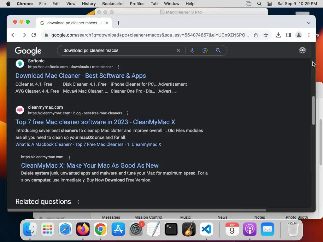Open Terminal from the Dock
323x242 pixels.
(x=171, y=229)
